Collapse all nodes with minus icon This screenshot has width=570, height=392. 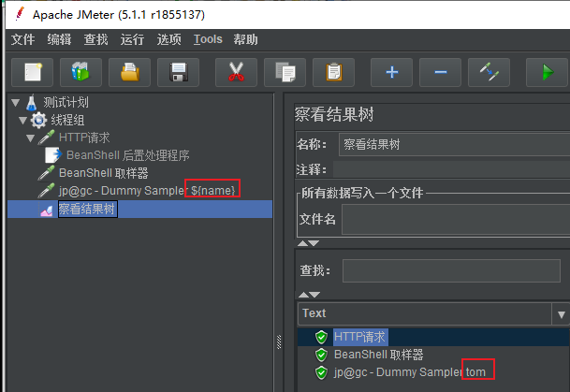[x=440, y=72]
